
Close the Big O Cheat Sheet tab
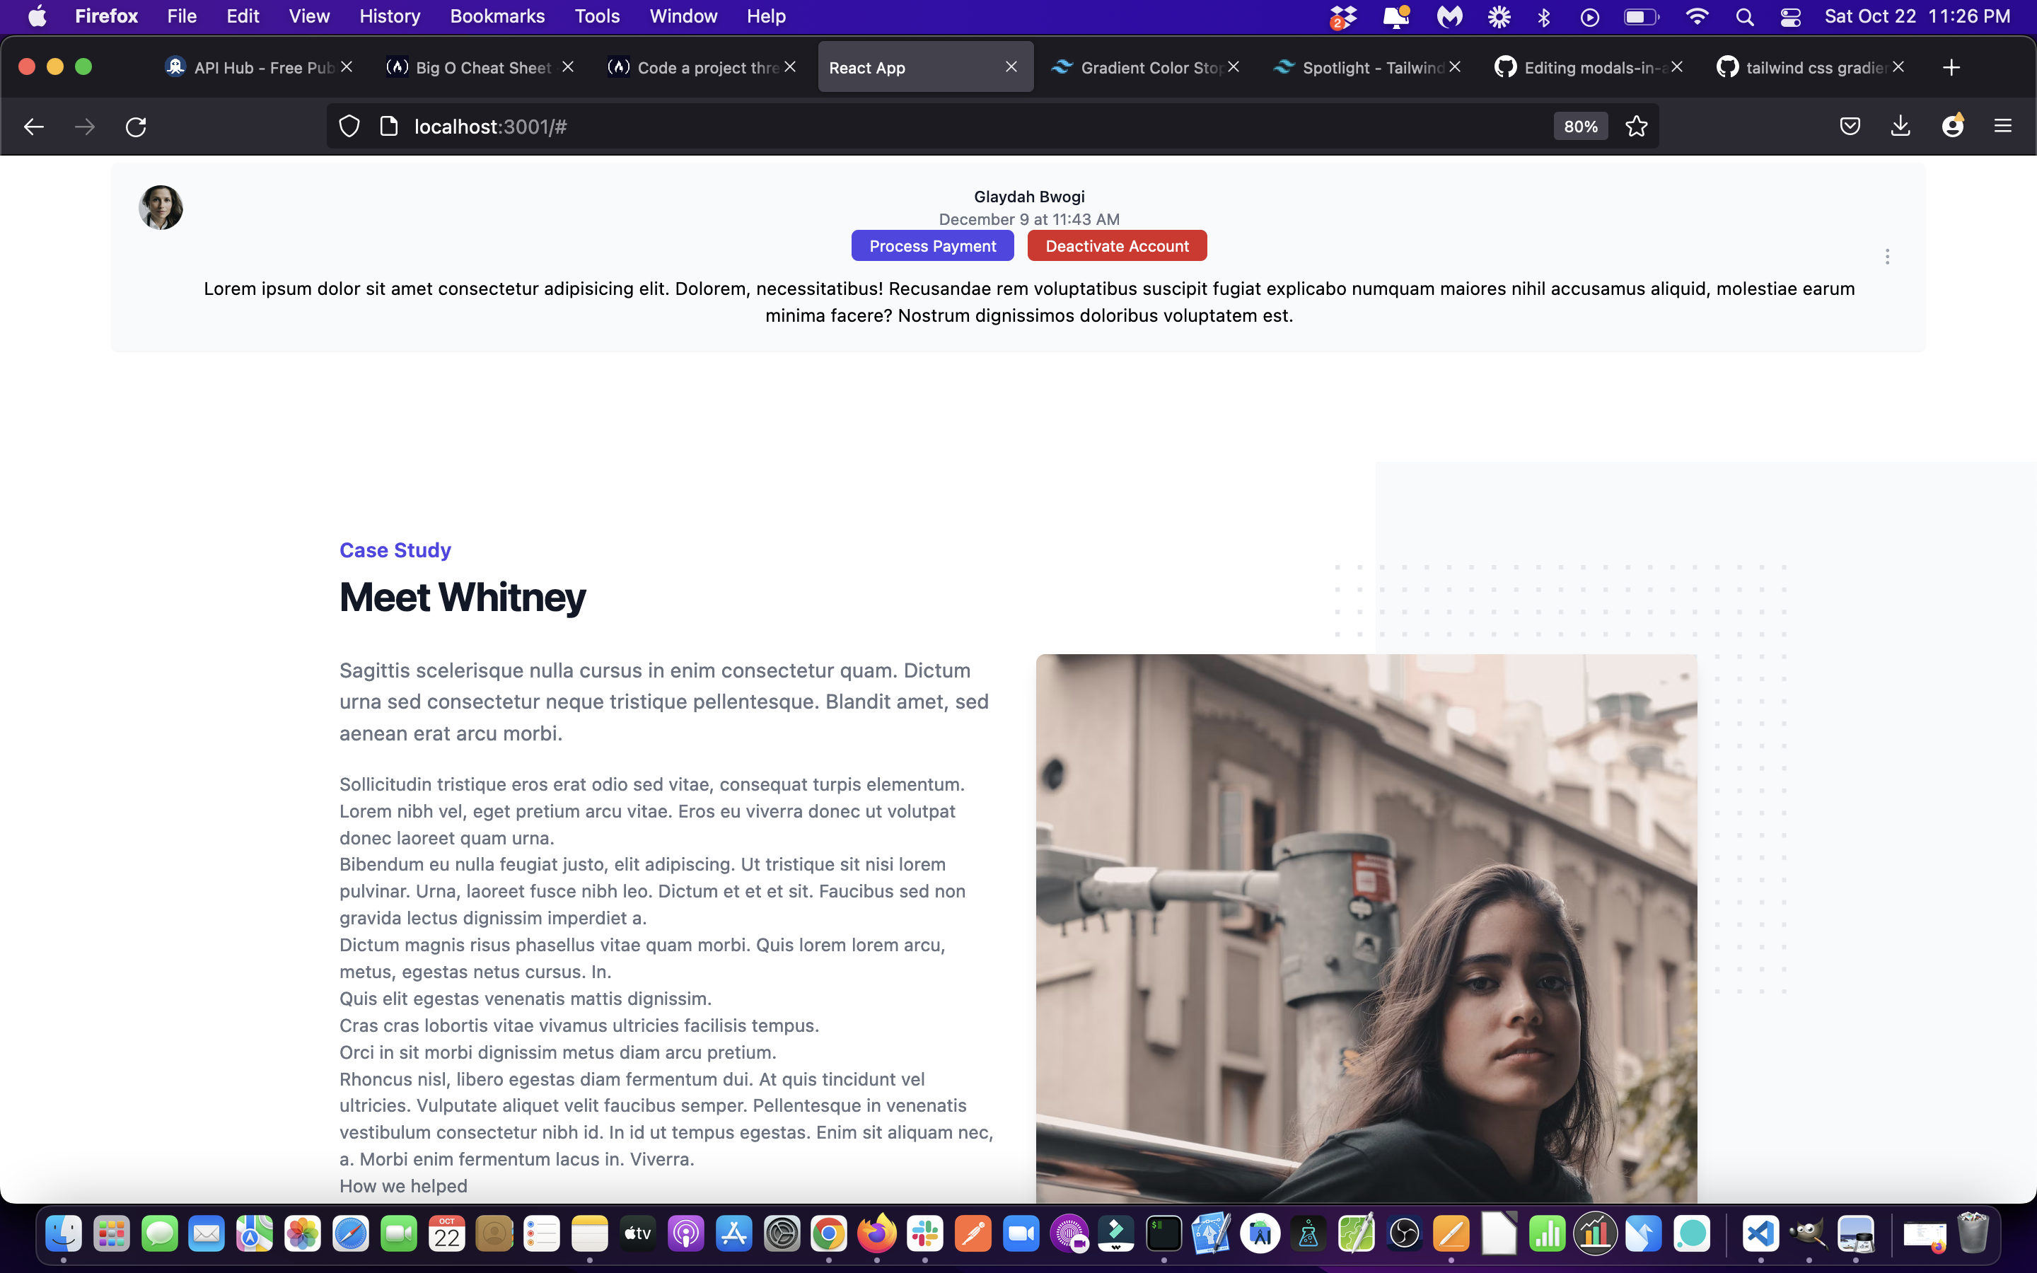pos(567,66)
